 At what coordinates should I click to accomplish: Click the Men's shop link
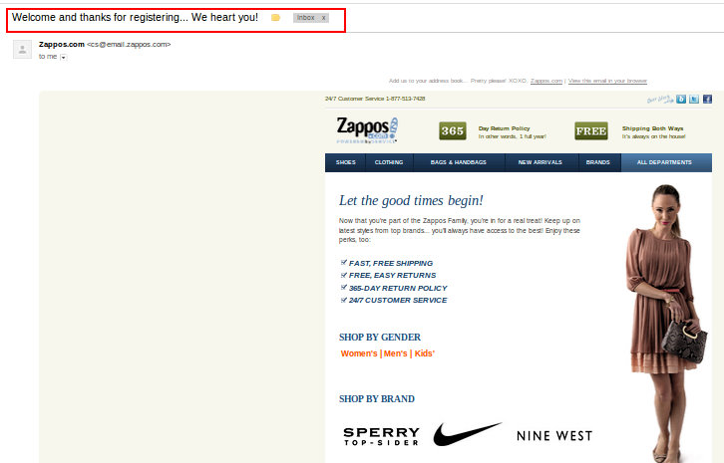395,353
